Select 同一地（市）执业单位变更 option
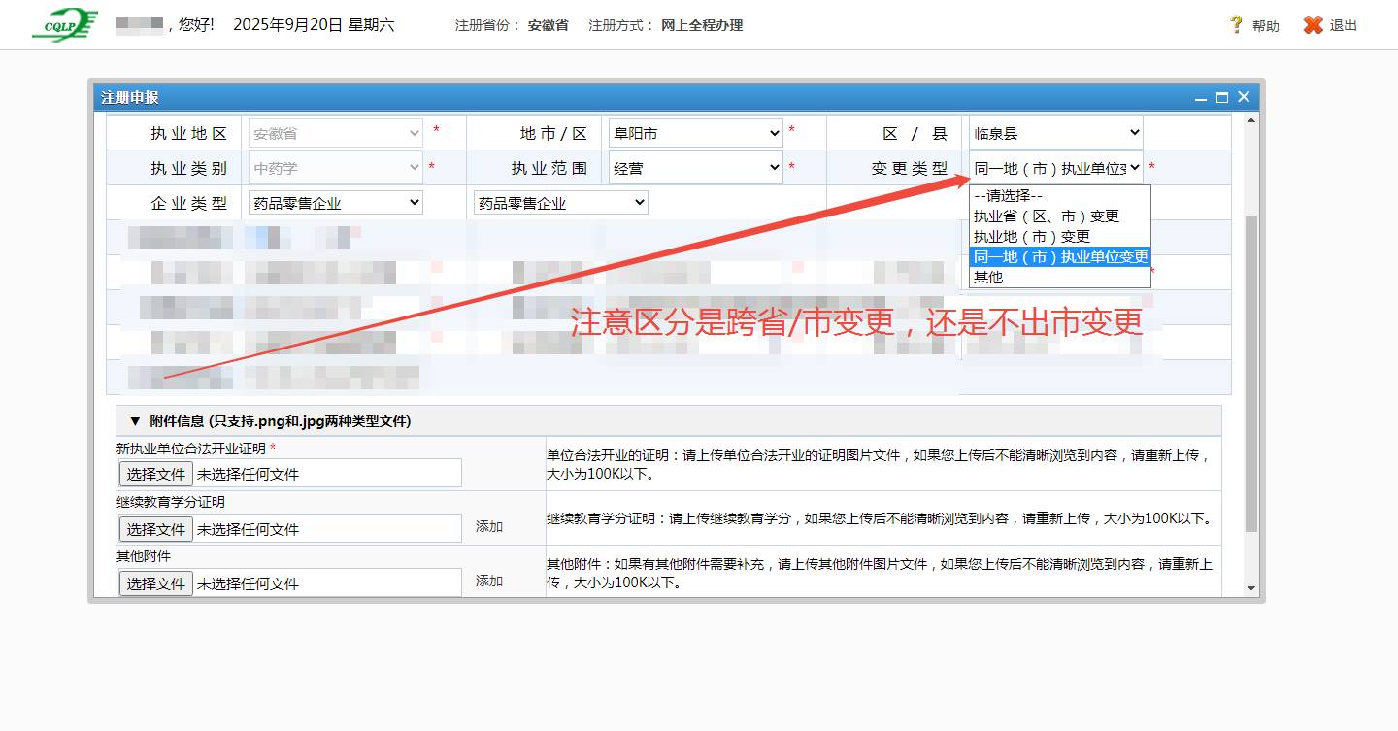This screenshot has width=1398, height=731. pos(1060,257)
